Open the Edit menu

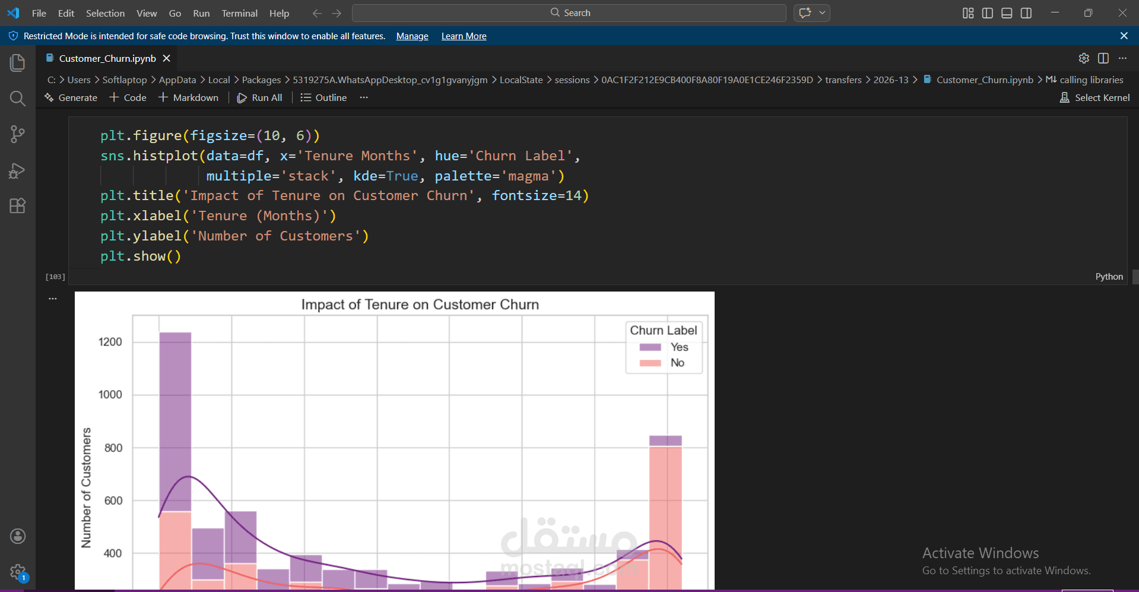point(66,13)
